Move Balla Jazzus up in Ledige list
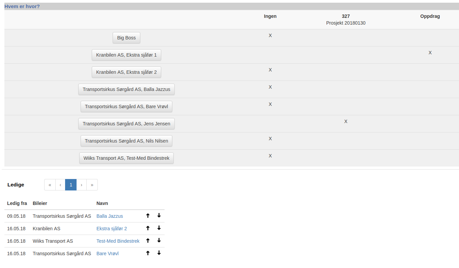The width and height of the screenshot is (459, 268). coord(148,216)
